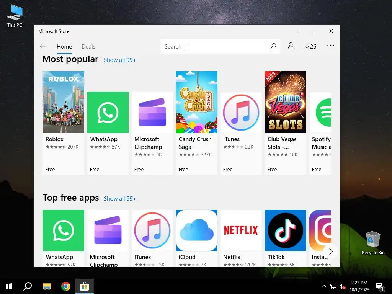Open WhatsApp icon in Top free apps

64,230
